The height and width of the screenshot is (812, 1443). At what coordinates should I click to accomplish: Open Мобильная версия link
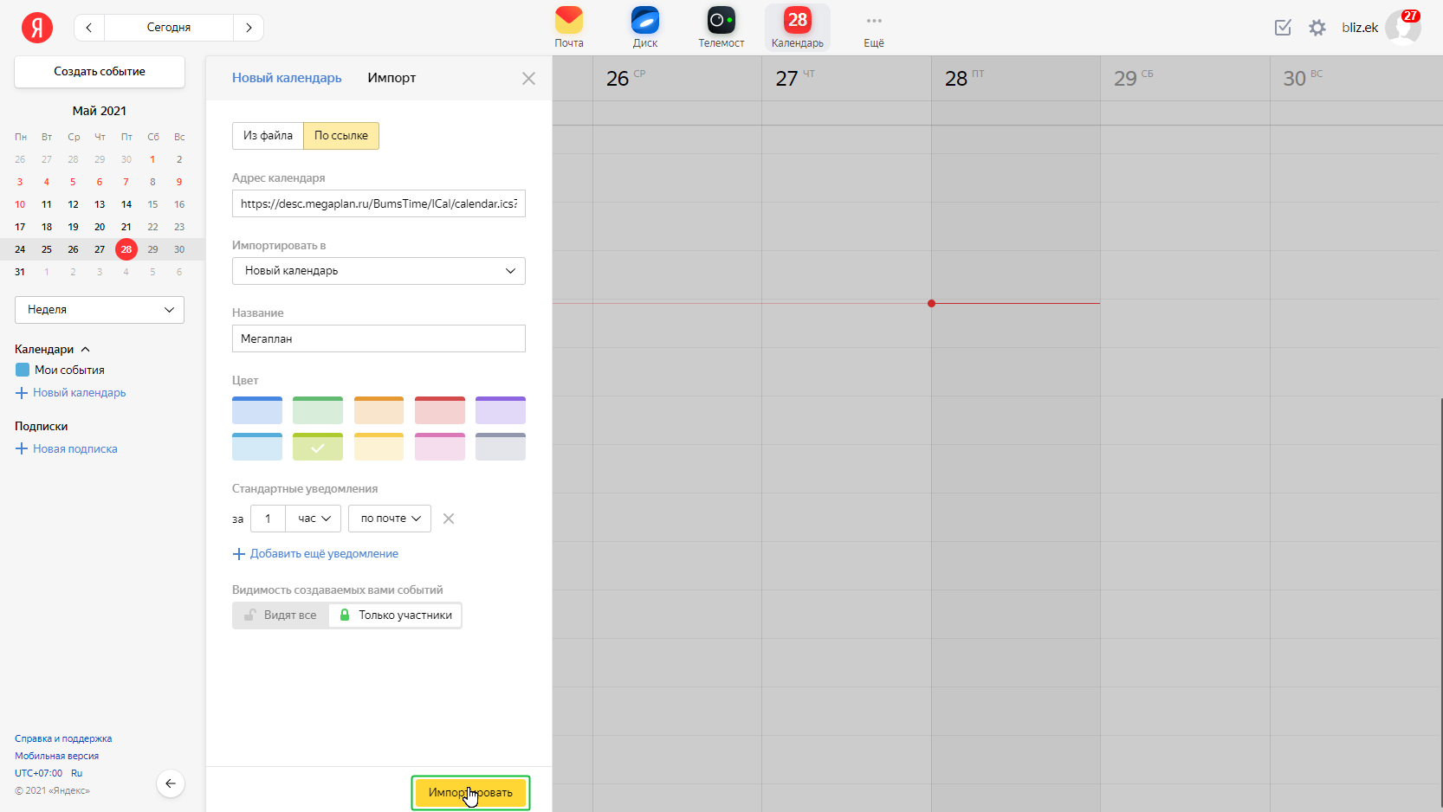(x=56, y=757)
